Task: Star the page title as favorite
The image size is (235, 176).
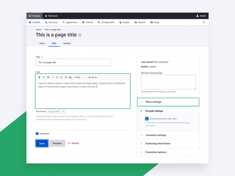Action: click(80, 35)
